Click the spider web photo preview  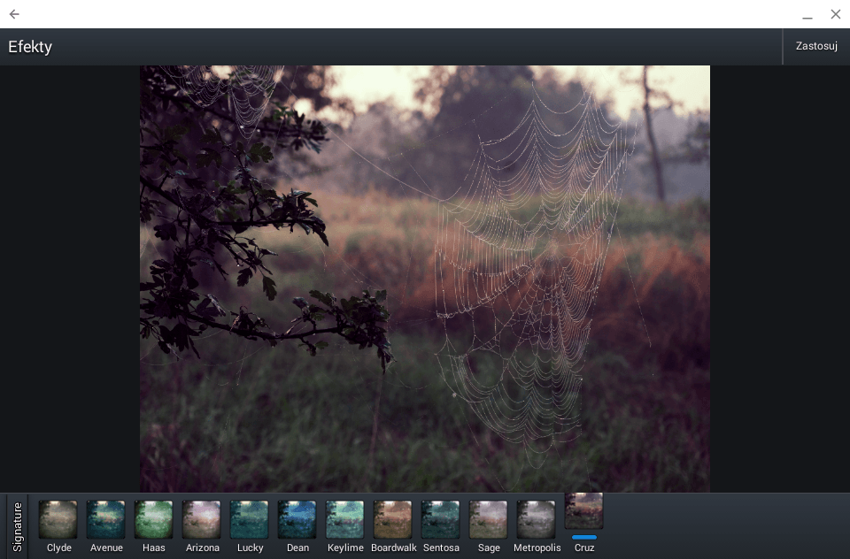pos(425,279)
